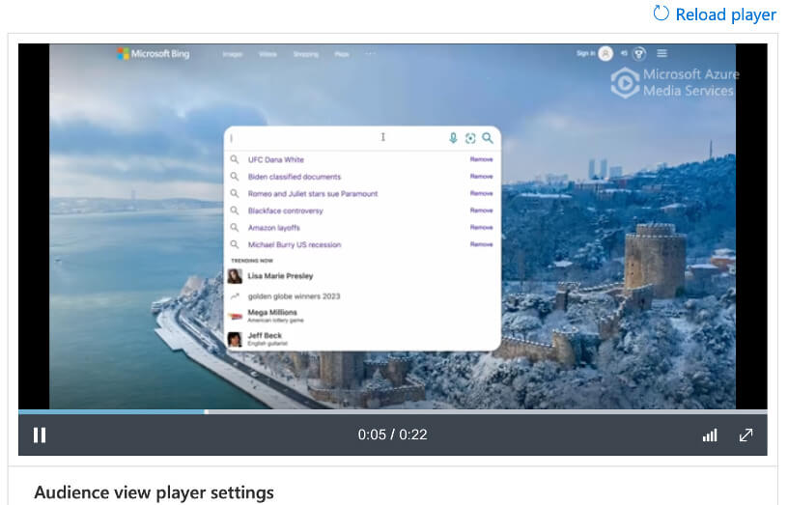Open the Videos tab on Bing
This screenshot has width=788, height=505.
267,54
